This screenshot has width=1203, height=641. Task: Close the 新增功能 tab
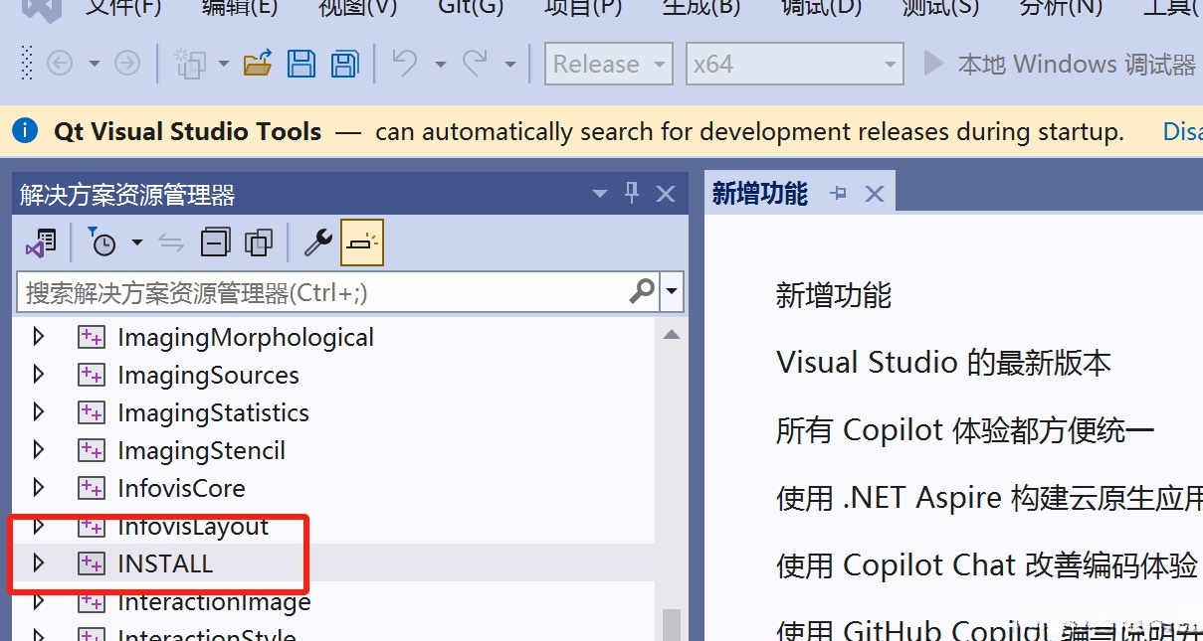coord(875,194)
